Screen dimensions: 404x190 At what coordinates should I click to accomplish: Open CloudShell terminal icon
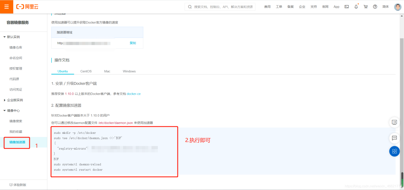[x=346, y=6]
